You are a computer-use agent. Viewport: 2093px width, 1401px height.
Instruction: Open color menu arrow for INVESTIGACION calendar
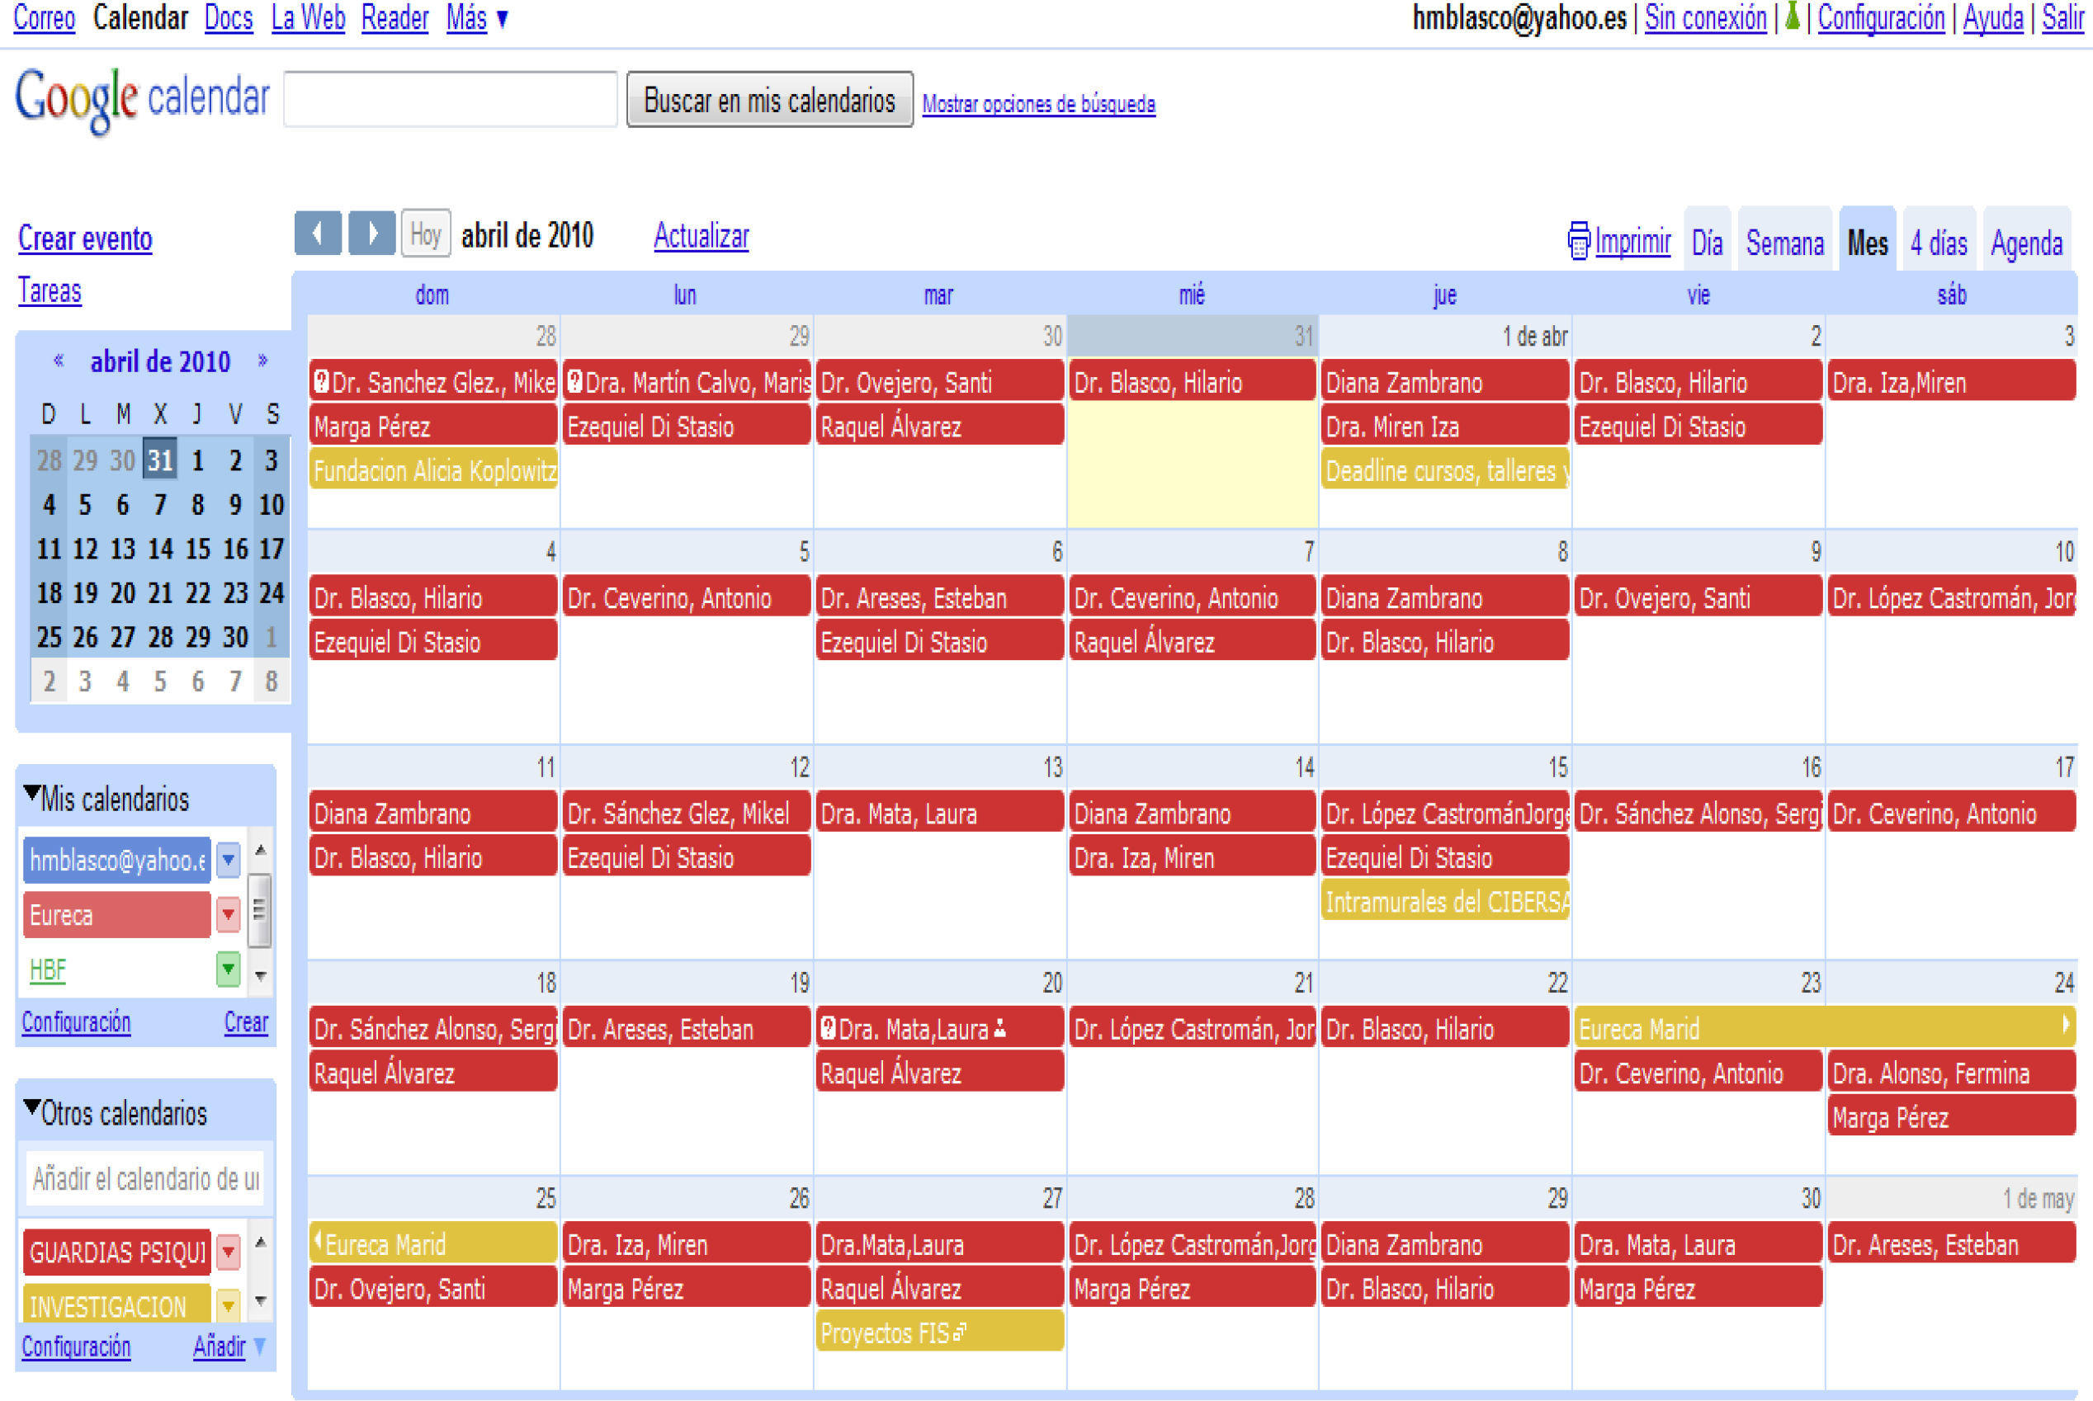tap(229, 1306)
